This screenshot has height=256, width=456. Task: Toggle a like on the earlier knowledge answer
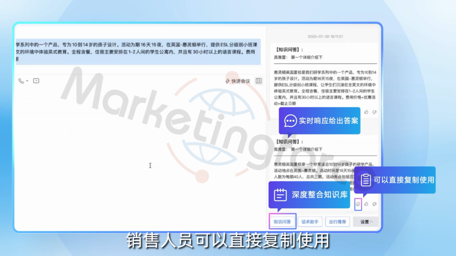(367, 112)
